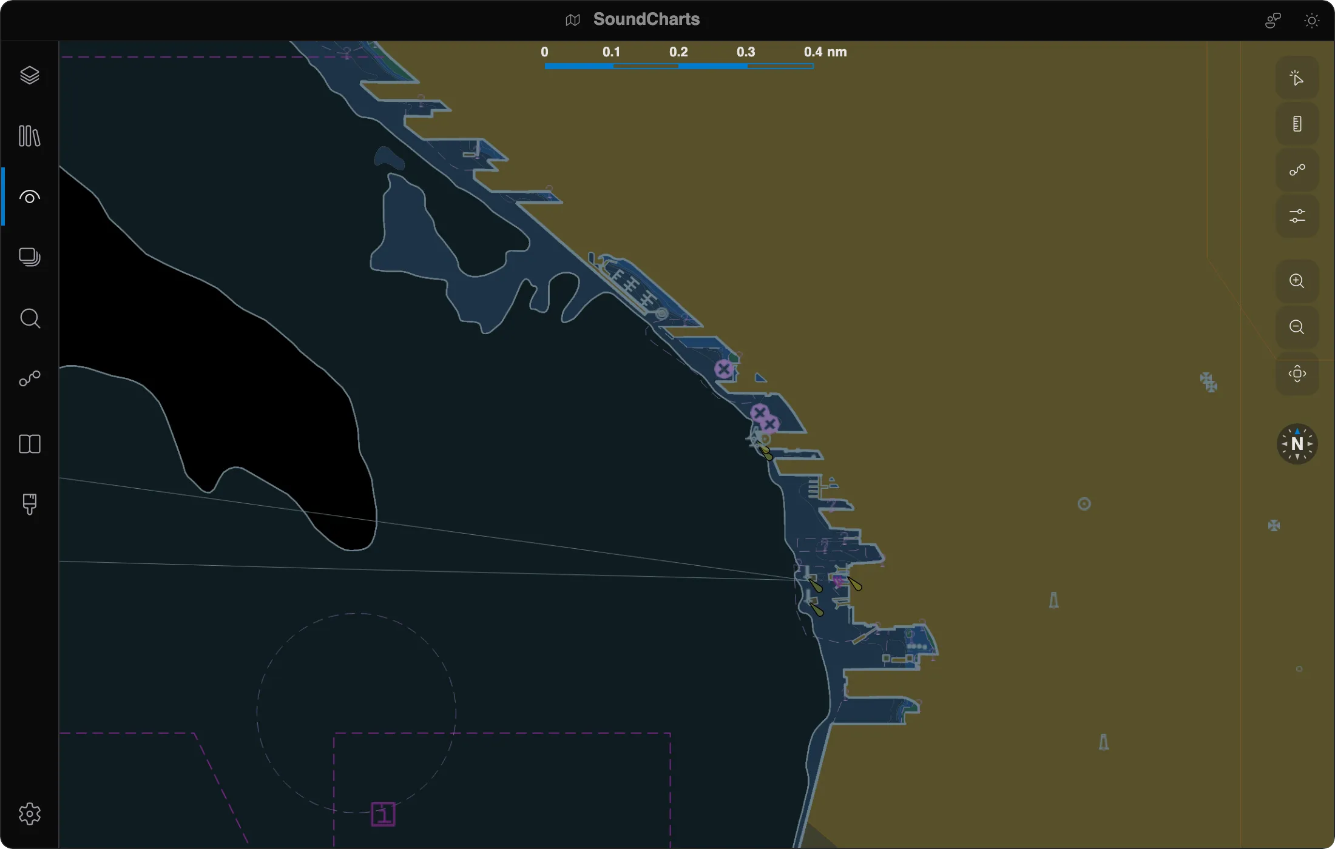Open the routes icon in left sidebar
Image resolution: width=1335 pixels, height=849 pixels.
point(29,379)
